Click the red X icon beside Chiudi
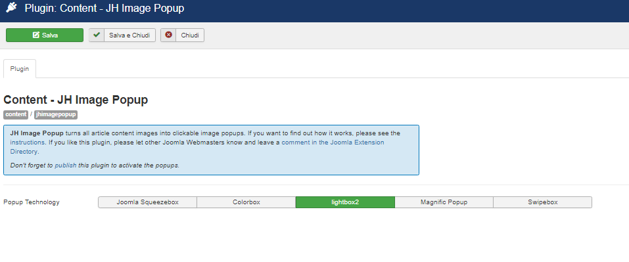This screenshot has width=629, height=262. [168, 35]
